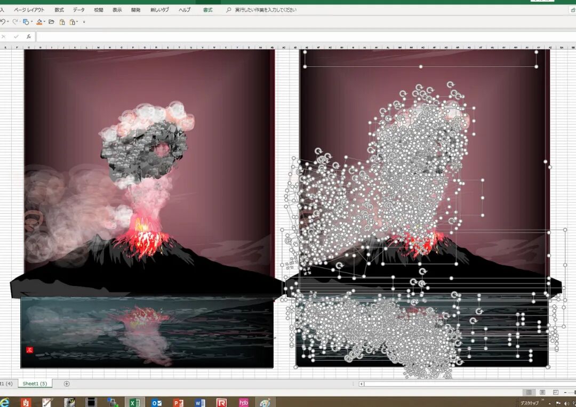Select the Sheet1 (5) sheet tab
This screenshot has width=576, height=407.
coord(35,384)
